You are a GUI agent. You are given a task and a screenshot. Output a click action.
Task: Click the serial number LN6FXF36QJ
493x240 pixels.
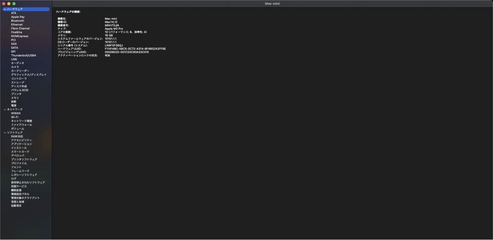pyautogui.click(x=114, y=45)
